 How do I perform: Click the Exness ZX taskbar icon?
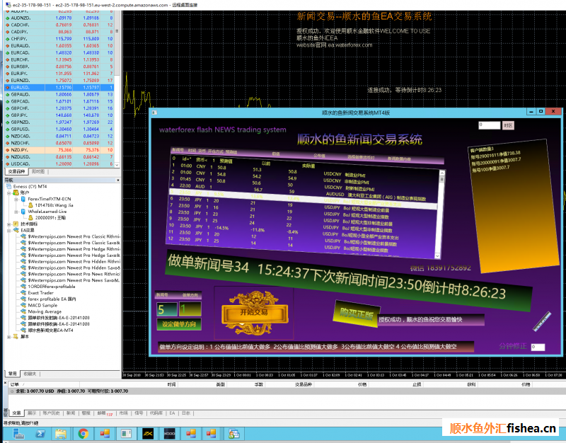click(x=147, y=433)
